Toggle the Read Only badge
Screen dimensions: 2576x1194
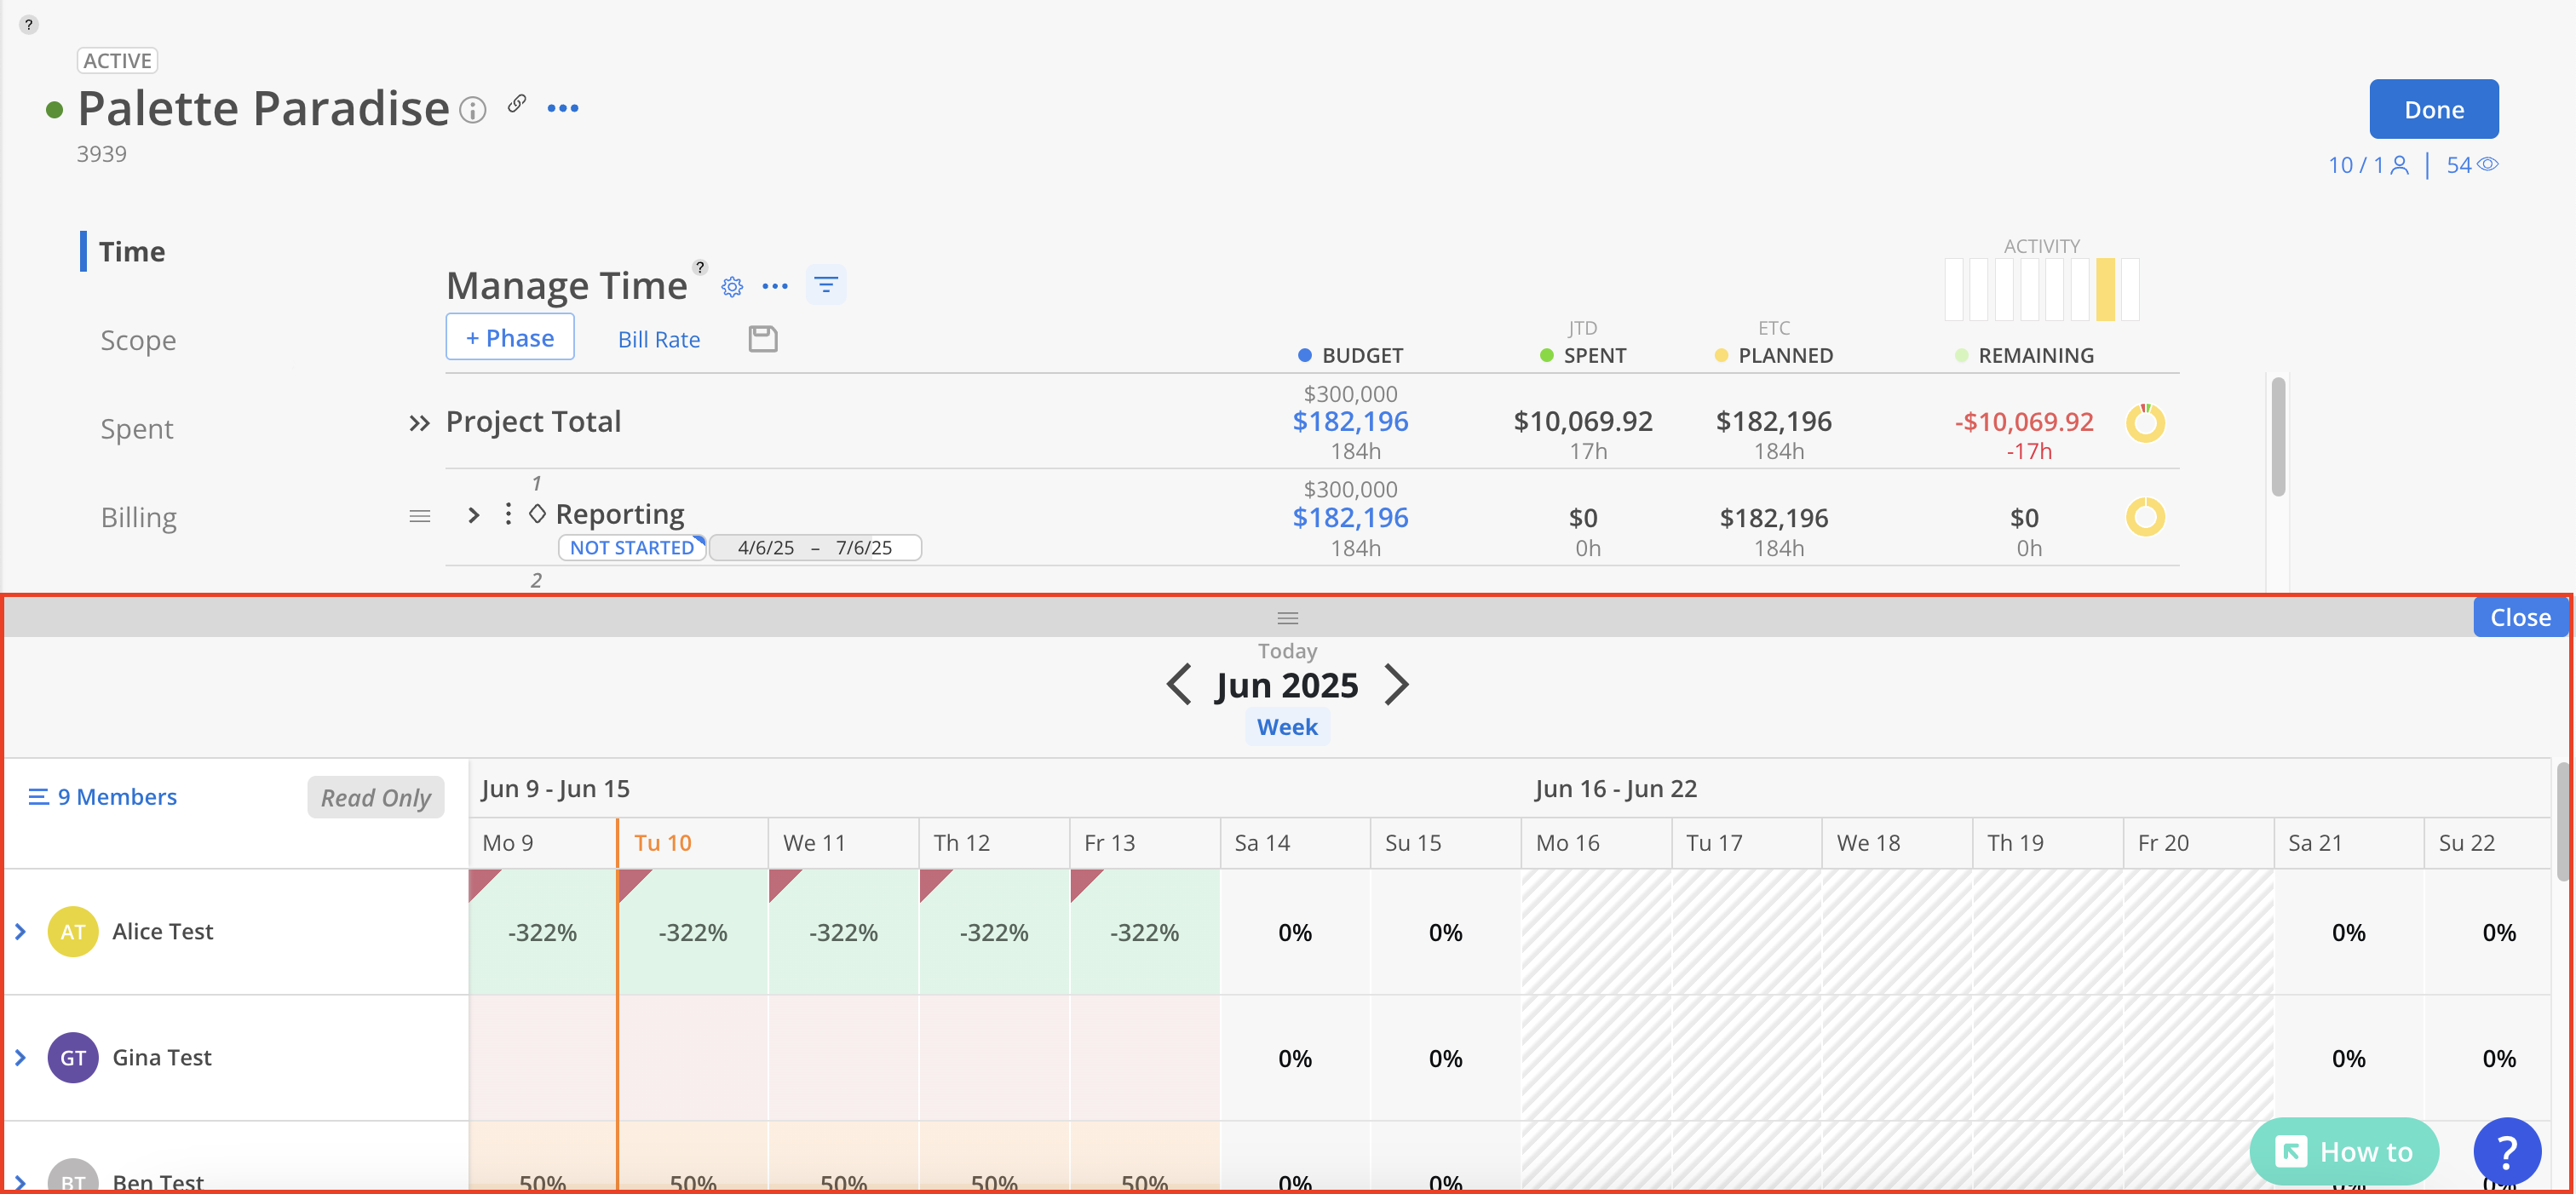375,797
